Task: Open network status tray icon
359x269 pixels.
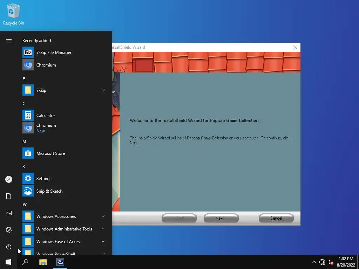Action: click(322, 262)
